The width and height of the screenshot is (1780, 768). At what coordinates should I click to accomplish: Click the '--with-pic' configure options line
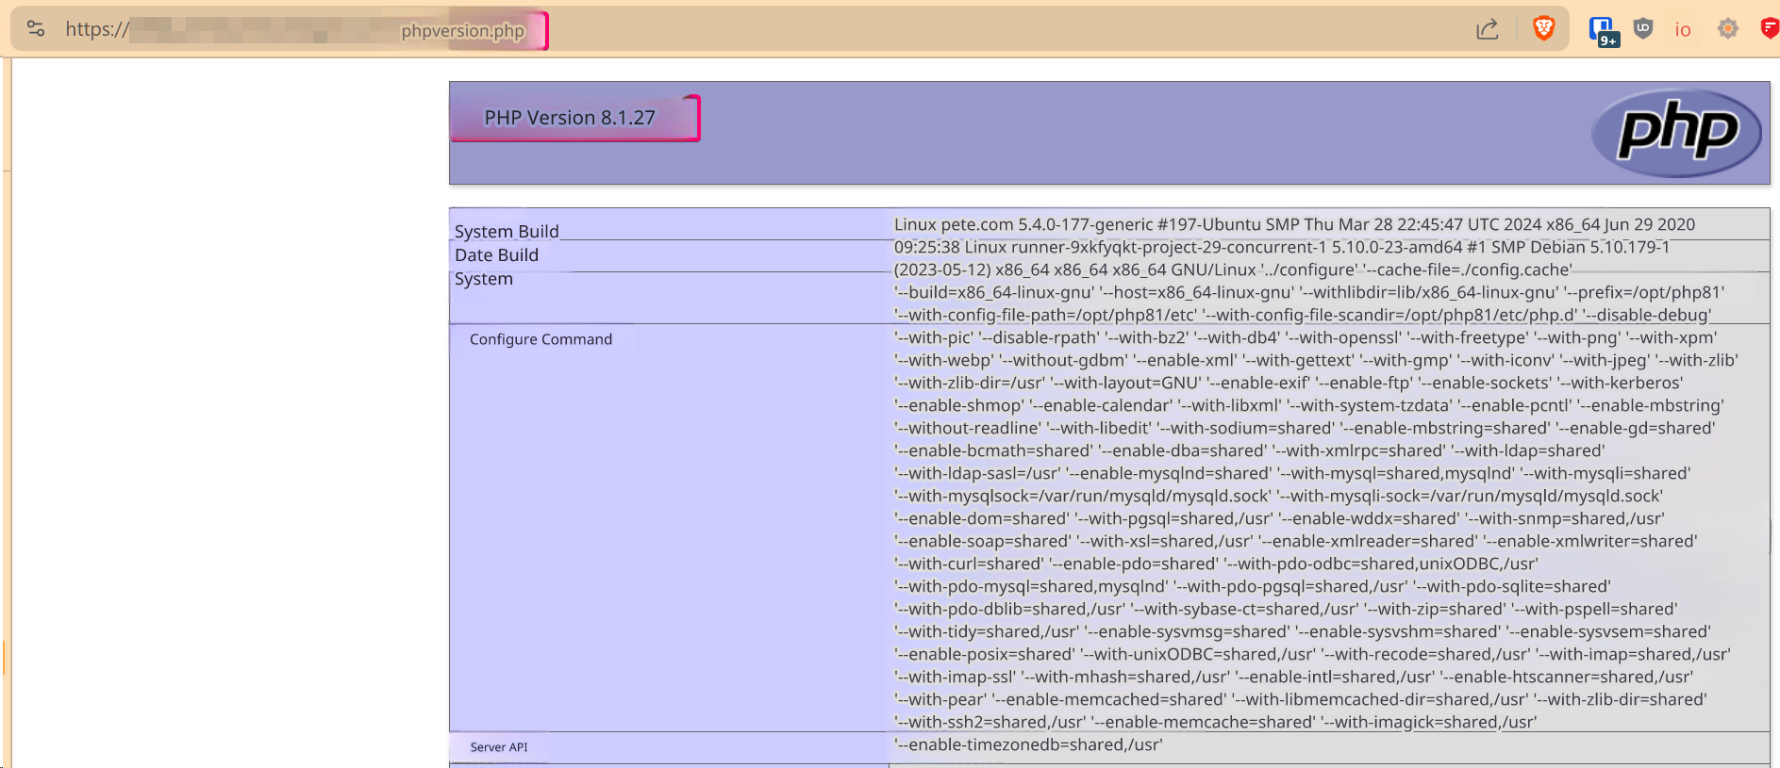[x=1305, y=337]
